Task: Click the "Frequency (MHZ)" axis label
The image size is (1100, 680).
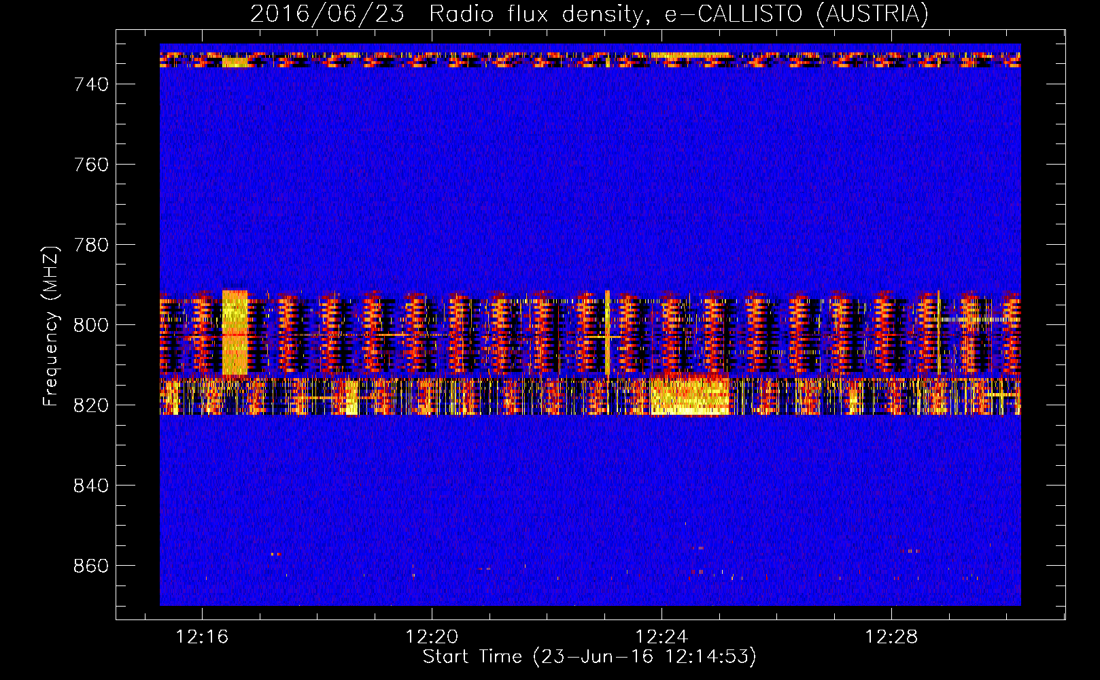Action: (x=51, y=326)
